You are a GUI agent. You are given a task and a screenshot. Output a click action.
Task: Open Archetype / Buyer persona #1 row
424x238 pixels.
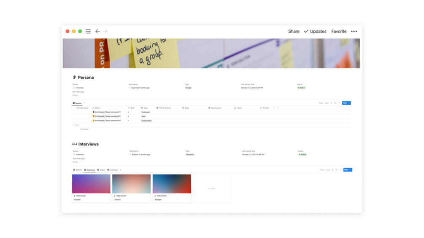point(107,112)
